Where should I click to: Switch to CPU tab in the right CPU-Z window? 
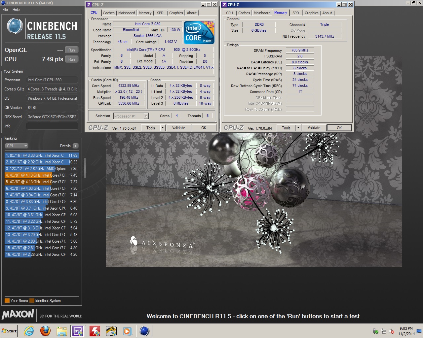coord(230,13)
